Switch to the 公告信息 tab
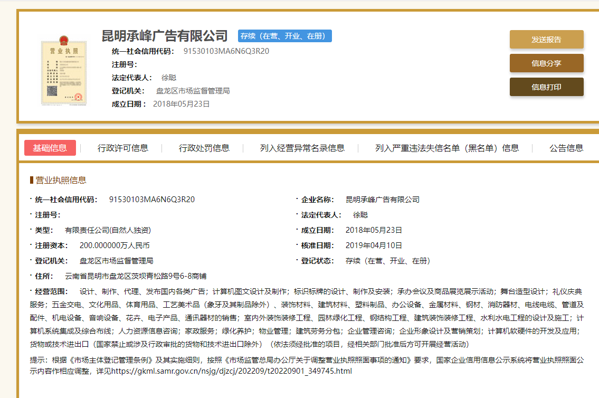 [566, 148]
